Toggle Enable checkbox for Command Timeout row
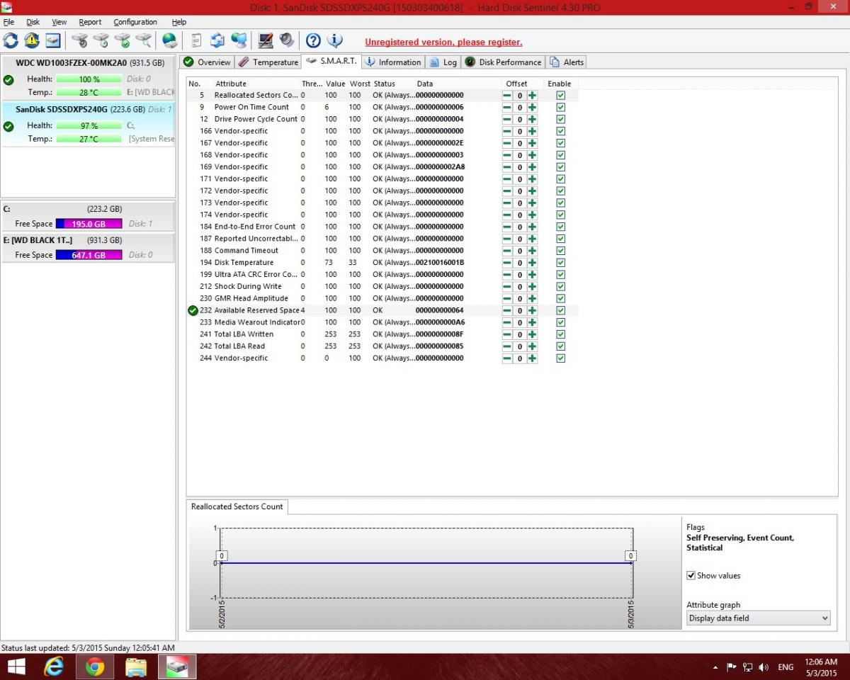The image size is (850, 680). click(560, 251)
